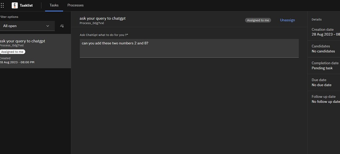Click the Unassign button
The width and height of the screenshot is (340, 154).
coord(287,20)
